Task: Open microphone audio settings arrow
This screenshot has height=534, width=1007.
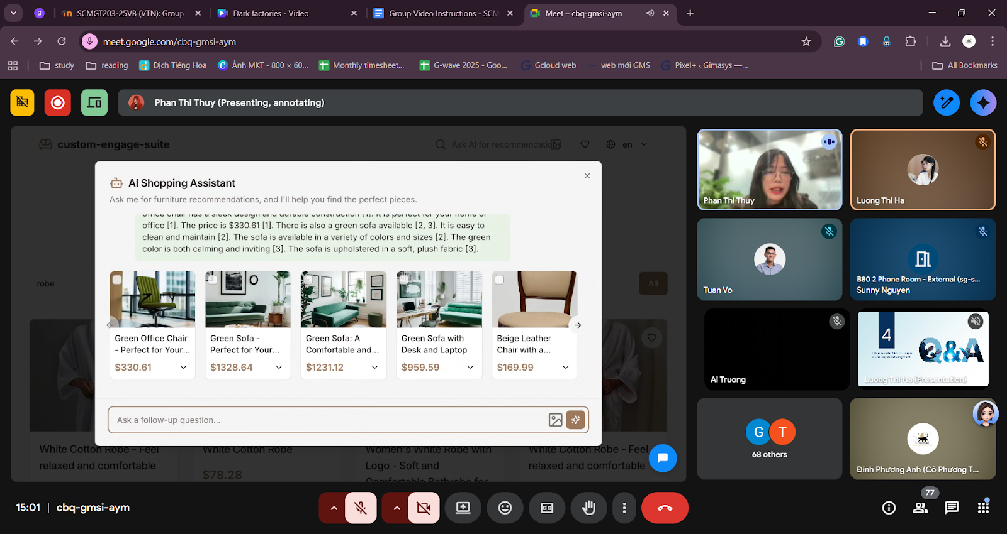Action: tap(334, 508)
